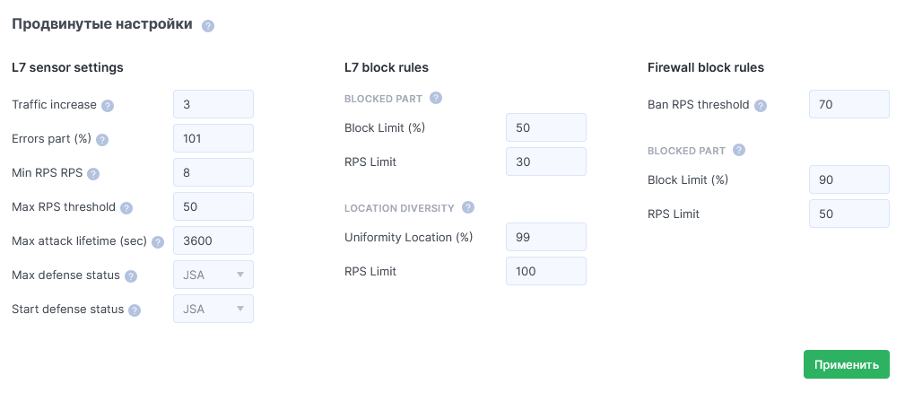
Task: Show help for Location Diversity section
Action: click(467, 207)
